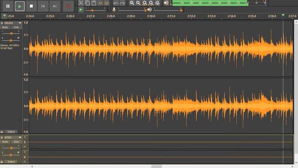The height and width of the screenshot is (168, 298).
Task: Click the recording volume slider
Action: (x=132, y=10)
